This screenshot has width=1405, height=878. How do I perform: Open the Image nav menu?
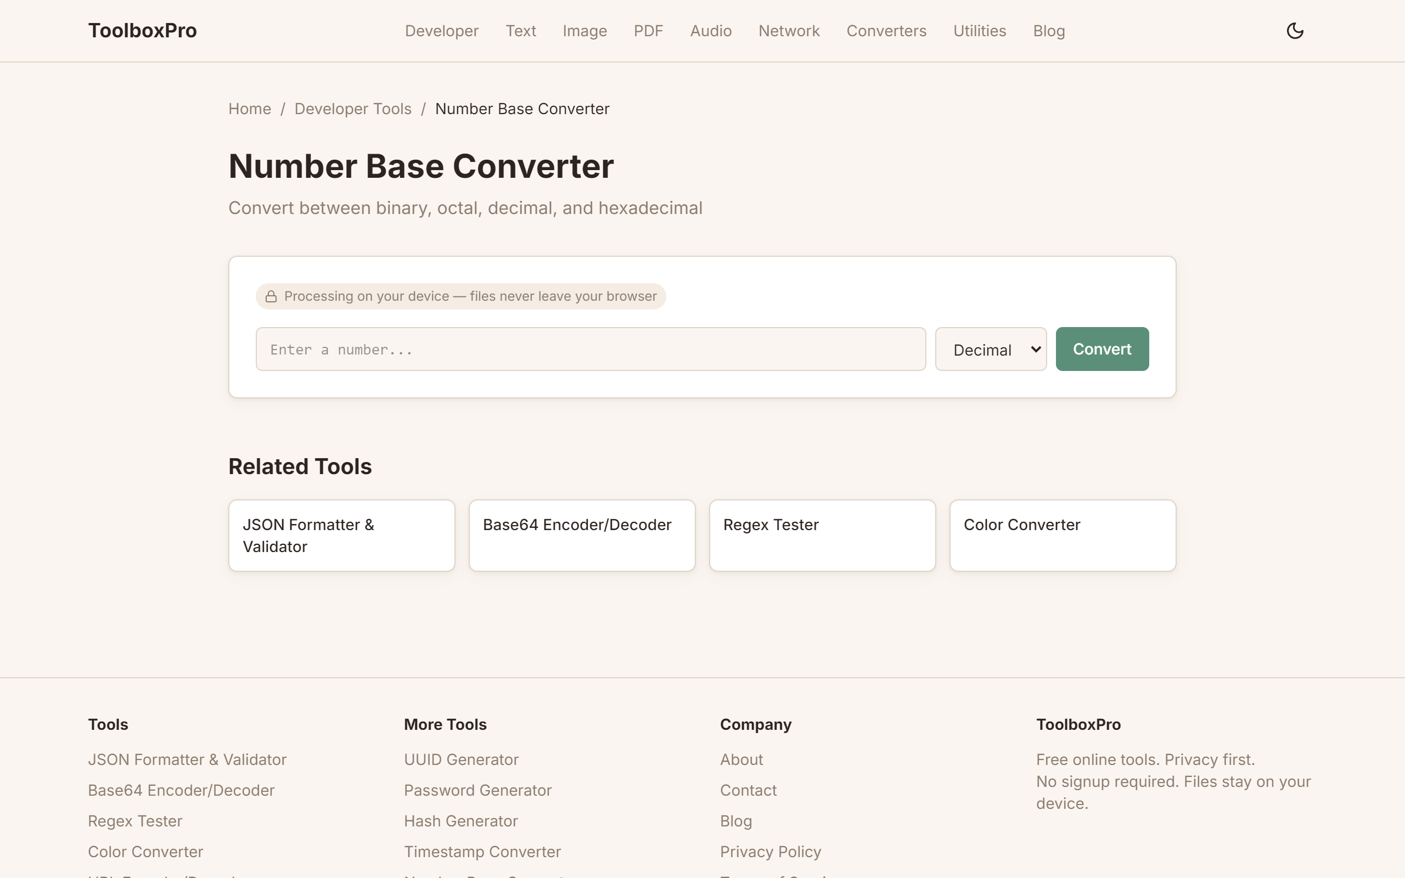click(x=585, y=31)
